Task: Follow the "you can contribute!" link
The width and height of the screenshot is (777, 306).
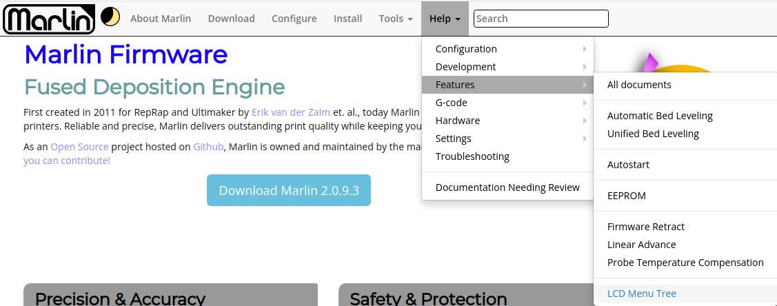Action: coord(67,161)
